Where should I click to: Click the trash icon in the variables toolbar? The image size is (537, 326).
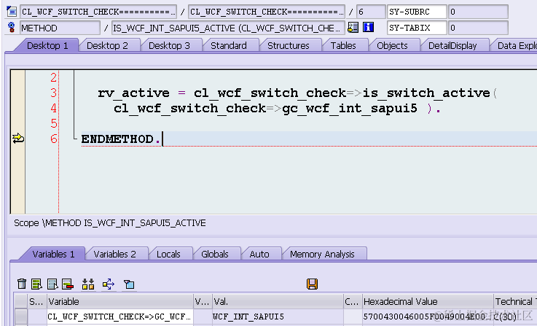pyautogui.click(x=22, y=284)
